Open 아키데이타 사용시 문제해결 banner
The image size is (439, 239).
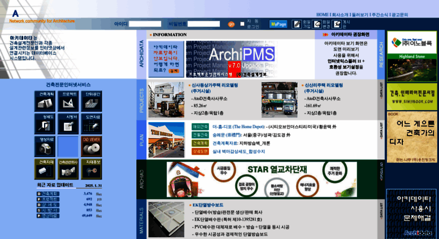[x=411, y=214]
